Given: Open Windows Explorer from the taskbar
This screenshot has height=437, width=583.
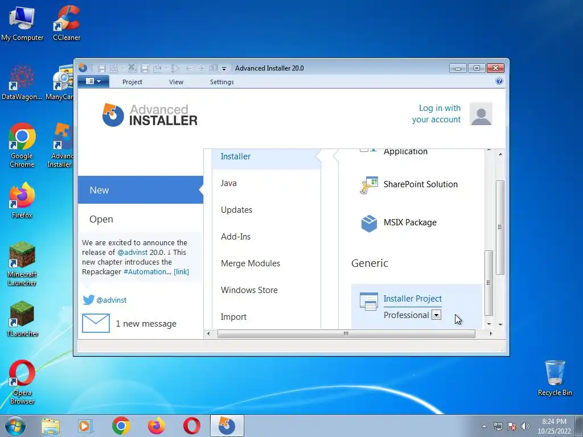Looking at the screenshot, I should [51, 426].
